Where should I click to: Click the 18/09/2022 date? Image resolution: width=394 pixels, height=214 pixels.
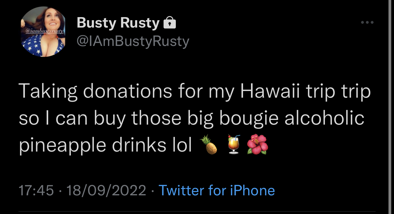point(106,190)
